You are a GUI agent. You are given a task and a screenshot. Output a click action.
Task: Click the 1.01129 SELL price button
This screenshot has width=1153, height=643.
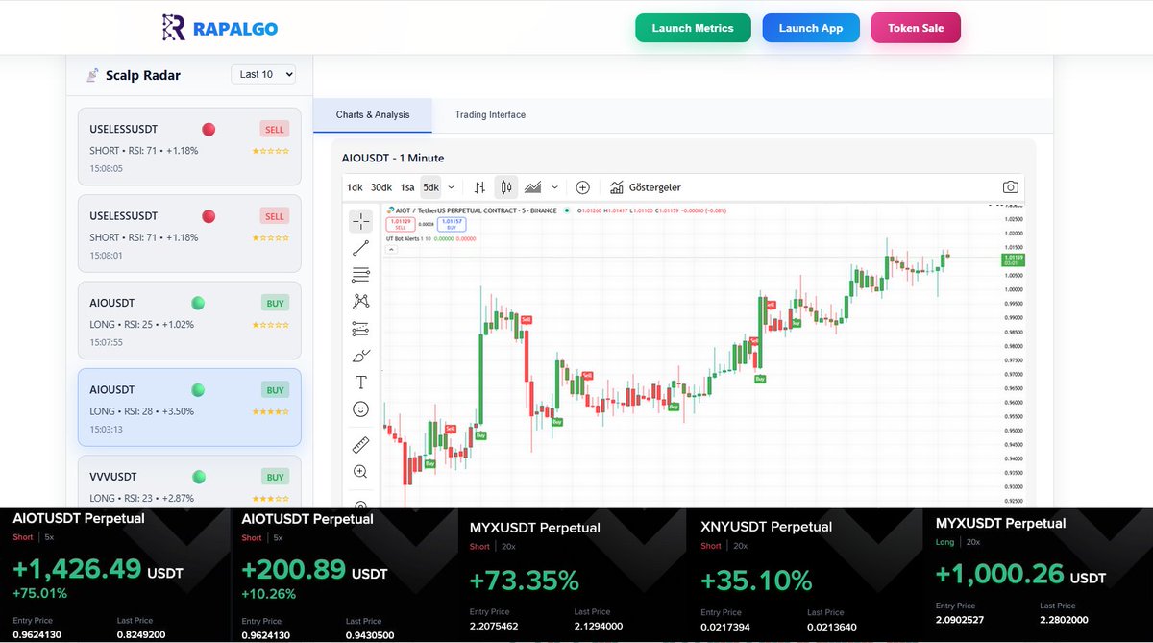tap(403, 224)
